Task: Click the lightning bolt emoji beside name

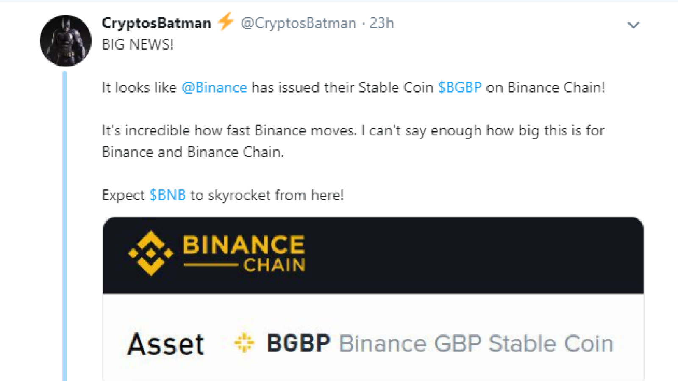Action: click(226, 21)
